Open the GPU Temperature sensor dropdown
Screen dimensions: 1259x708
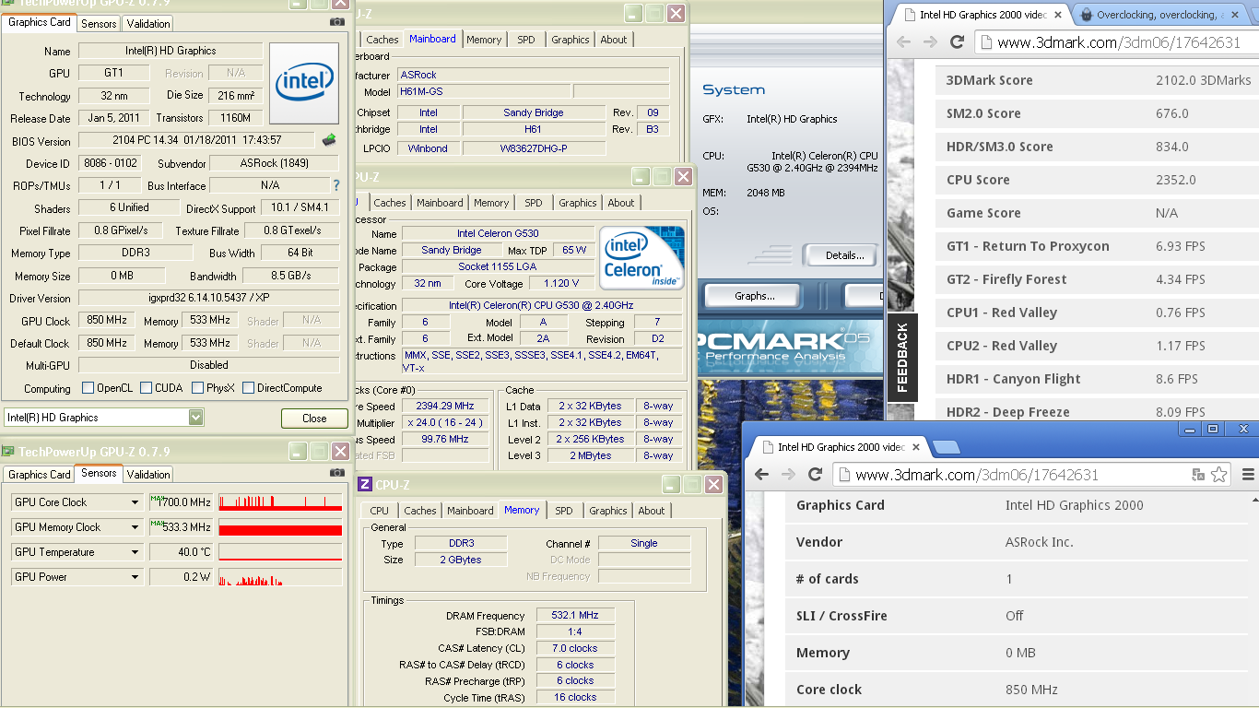point(135,552)
